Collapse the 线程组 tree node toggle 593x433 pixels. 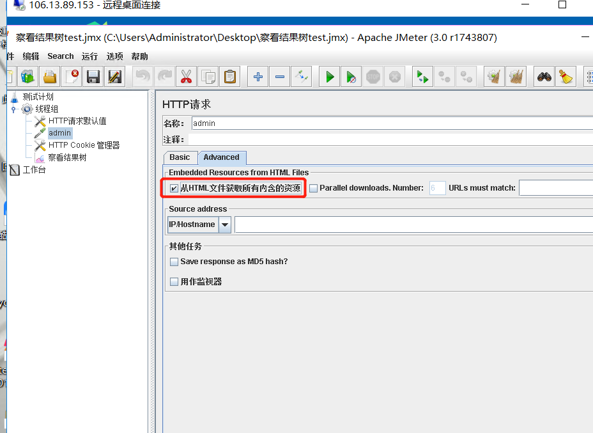[13, 109]
